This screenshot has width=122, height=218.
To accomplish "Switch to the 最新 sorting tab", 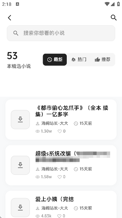I will (55, 60).
